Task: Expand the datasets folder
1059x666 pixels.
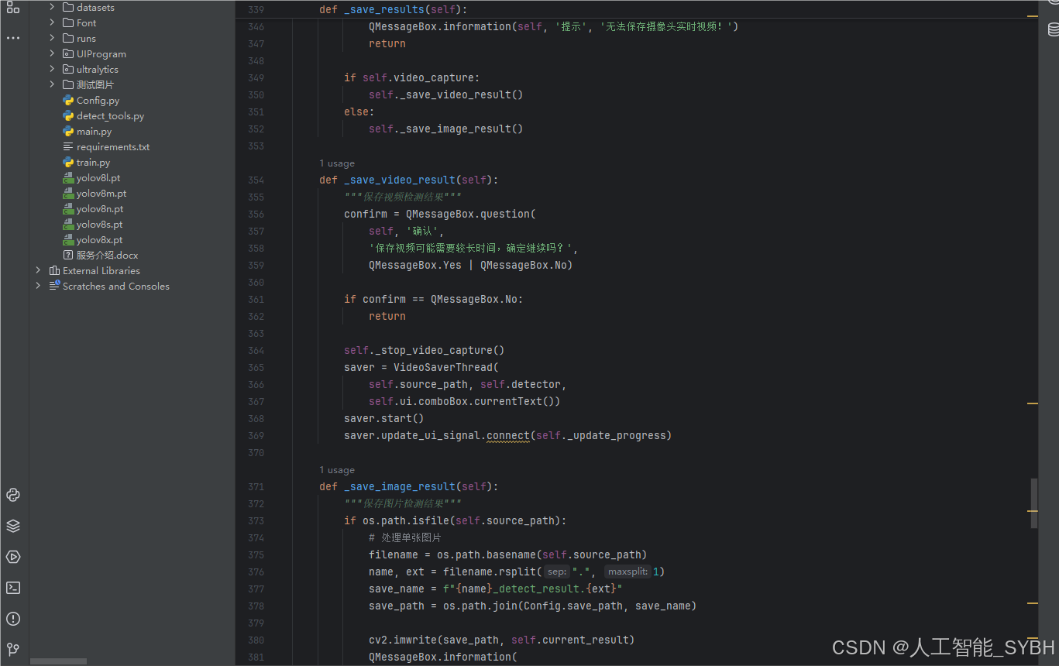Action: click(52, 7)
